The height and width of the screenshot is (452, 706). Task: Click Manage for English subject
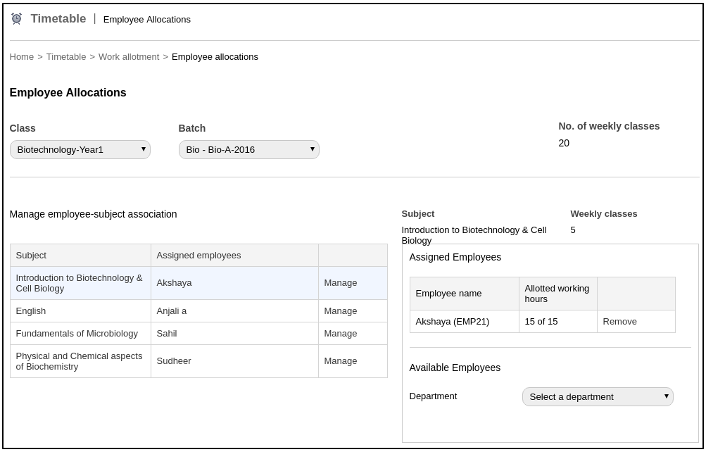341,311
